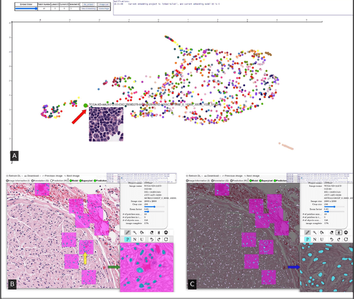Viewport: 354px width, 299px height.
Task: Select the P positive class button in panel B
Action: (128, 239)
